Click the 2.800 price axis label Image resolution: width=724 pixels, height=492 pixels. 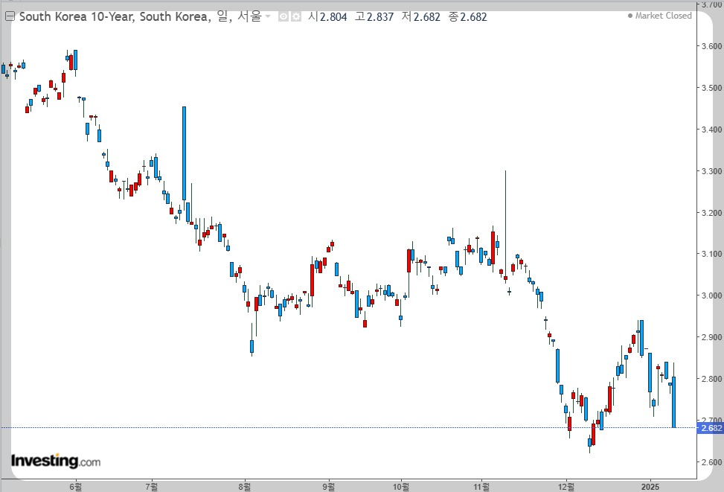711,379
